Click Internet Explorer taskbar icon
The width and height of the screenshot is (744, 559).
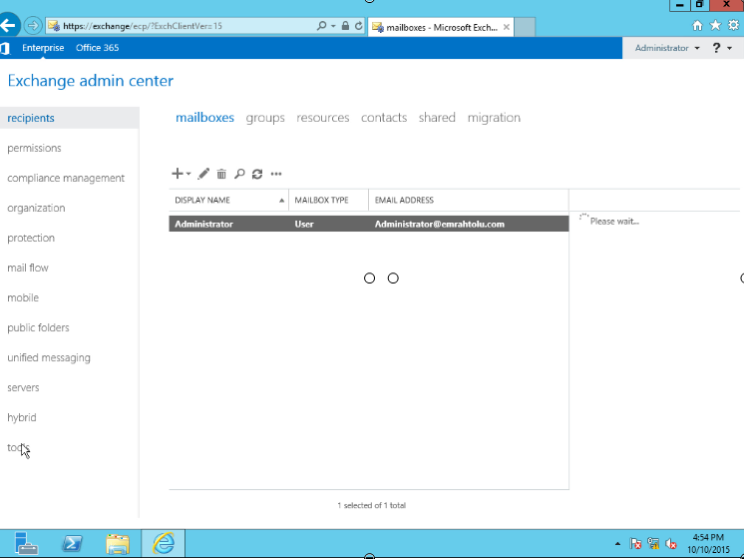coord(164,543)
